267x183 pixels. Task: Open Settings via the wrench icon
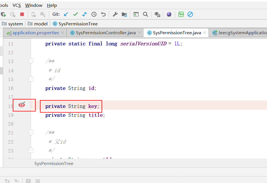pos(115,14)
